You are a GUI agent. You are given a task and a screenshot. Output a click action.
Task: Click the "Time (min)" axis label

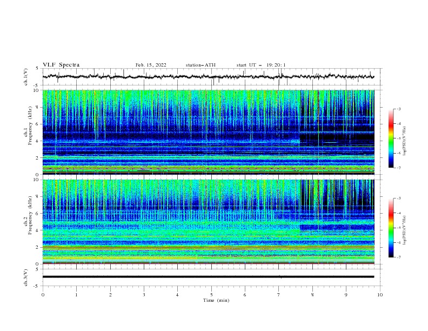point(216,300)
